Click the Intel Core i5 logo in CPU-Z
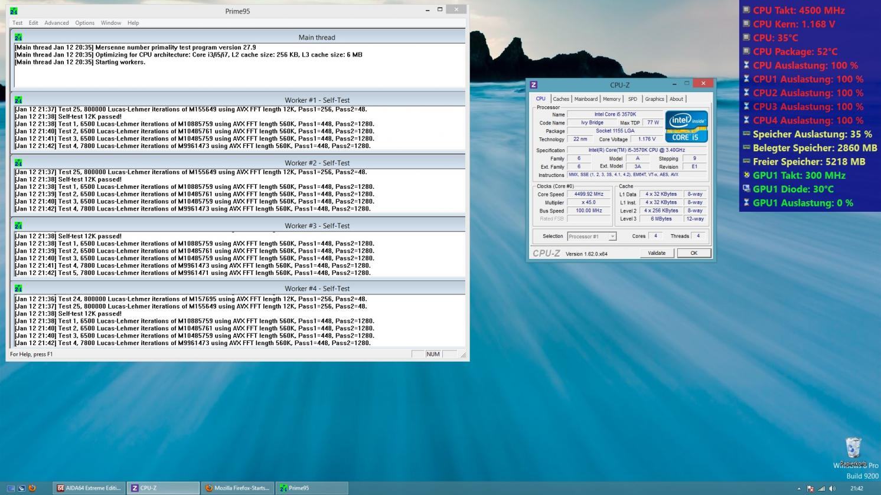This screenshot has width=881, height=495. click(x=686, y=126)
